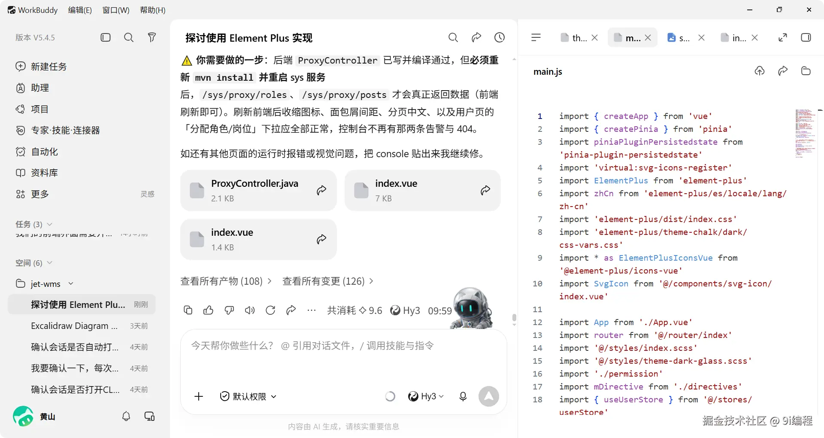
Task: Open search in the left sidebar
Action: click(x=128, y=37)
